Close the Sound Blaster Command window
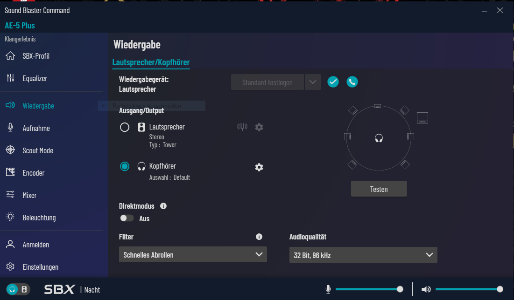 tap(500, 10)
